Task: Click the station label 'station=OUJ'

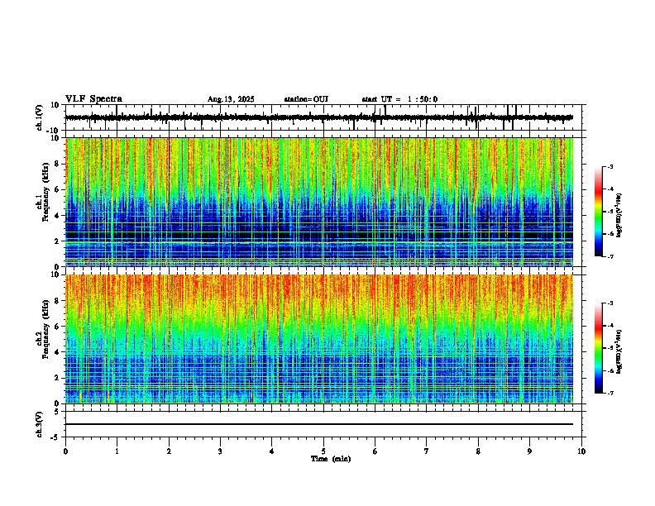Action: pos(306,99)
